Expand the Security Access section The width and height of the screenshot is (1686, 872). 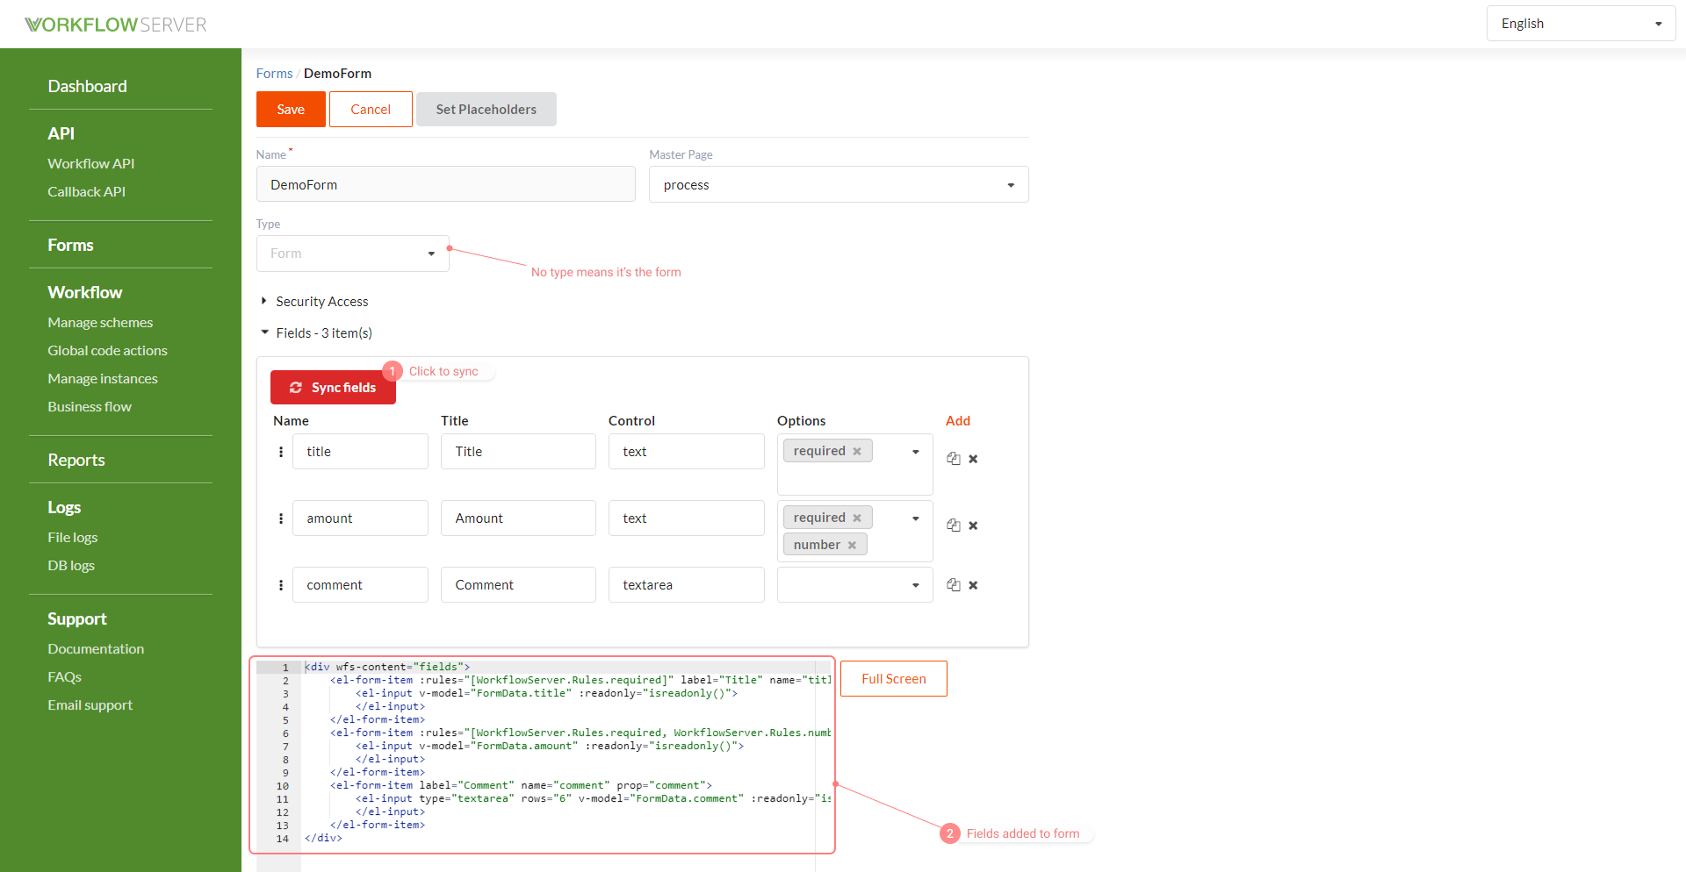314,302
